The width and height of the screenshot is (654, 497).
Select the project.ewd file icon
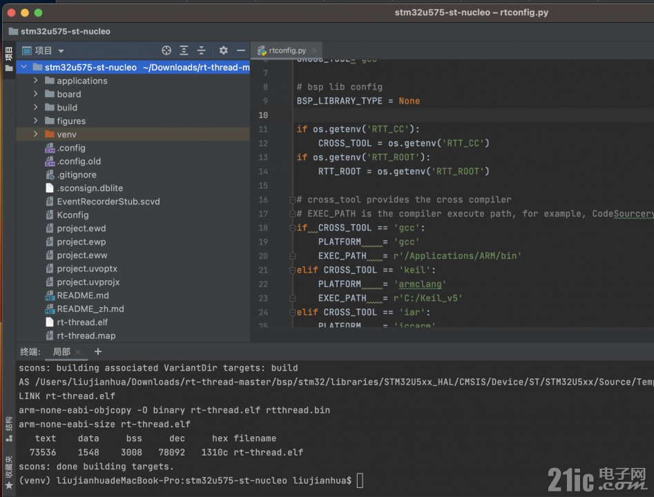point(50,228)
